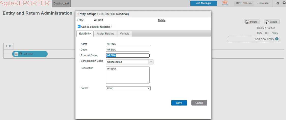Screen dimensions: 286x120
Task: Select the FED tab in background
Action: pos(9,46)
